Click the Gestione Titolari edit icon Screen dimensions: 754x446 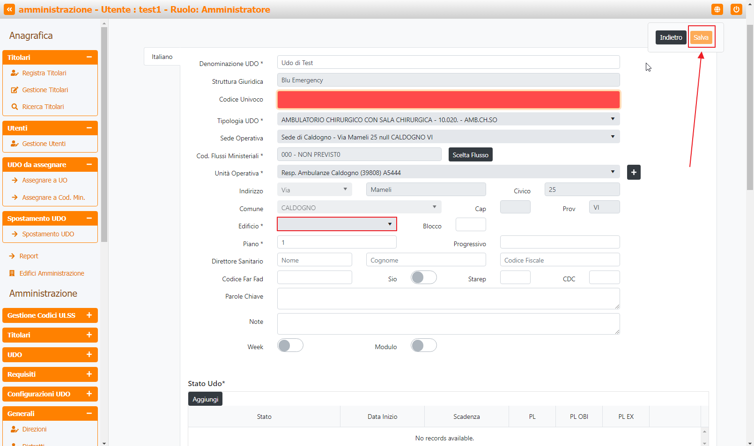(15, 90)
